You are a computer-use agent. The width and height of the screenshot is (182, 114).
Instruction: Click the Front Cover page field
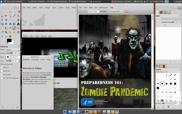(93, 11)
